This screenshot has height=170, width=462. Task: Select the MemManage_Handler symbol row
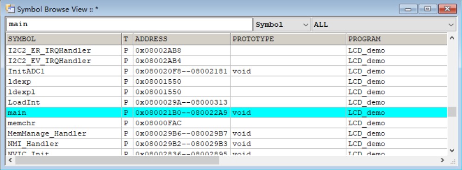tap(226, 133)
